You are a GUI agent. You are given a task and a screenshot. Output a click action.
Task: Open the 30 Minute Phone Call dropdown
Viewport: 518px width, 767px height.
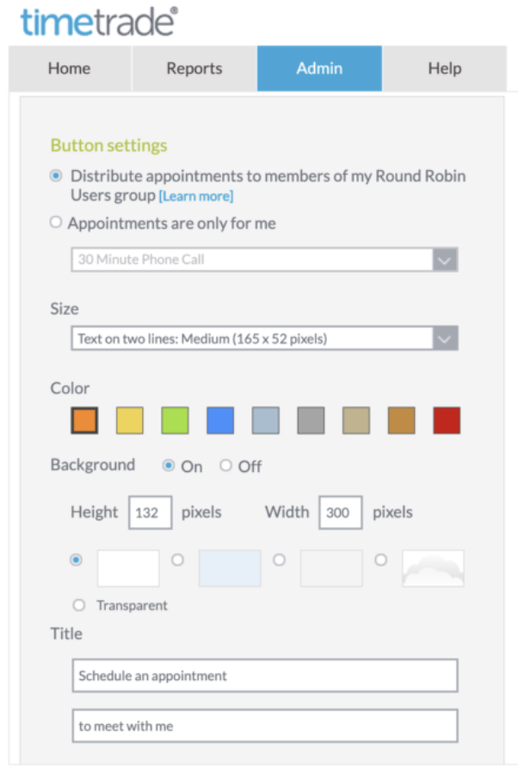(264, 260)
